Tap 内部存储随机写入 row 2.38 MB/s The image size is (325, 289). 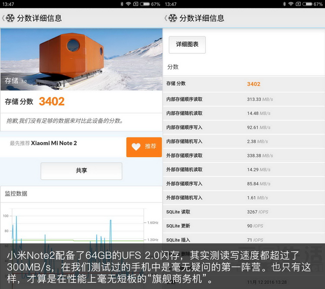point(244,142)
